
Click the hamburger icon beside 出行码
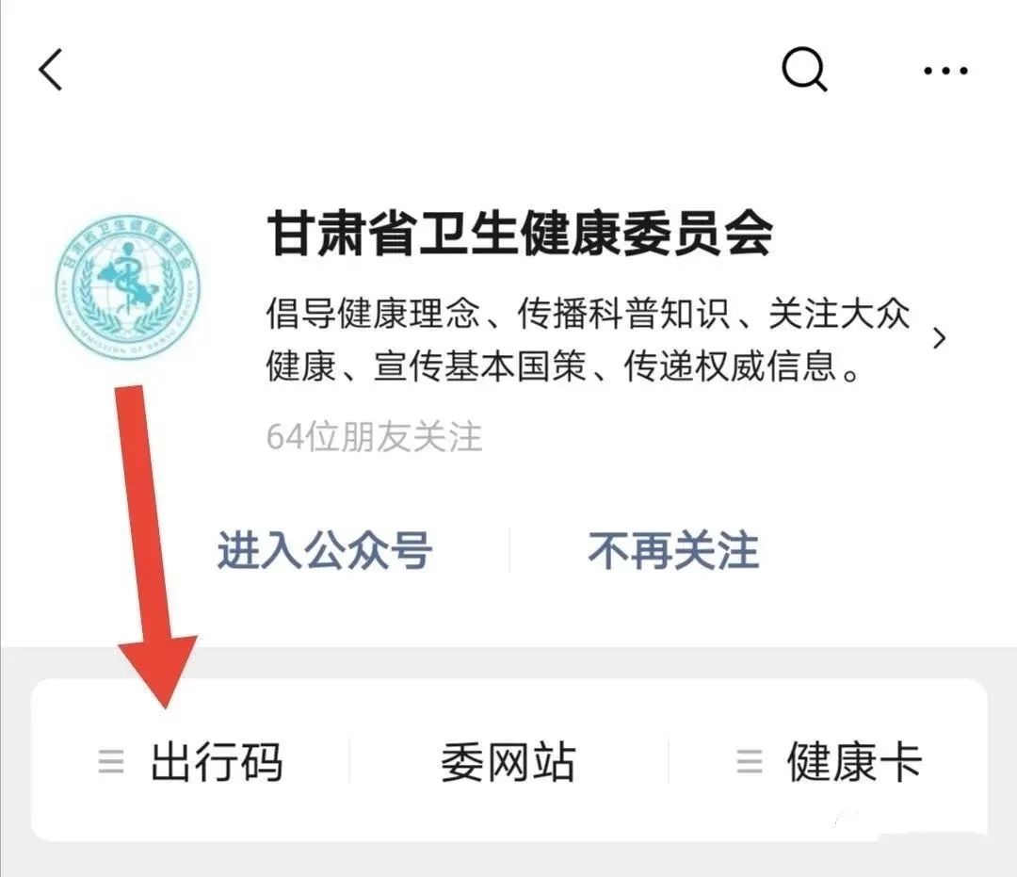[x=111, y=761]
